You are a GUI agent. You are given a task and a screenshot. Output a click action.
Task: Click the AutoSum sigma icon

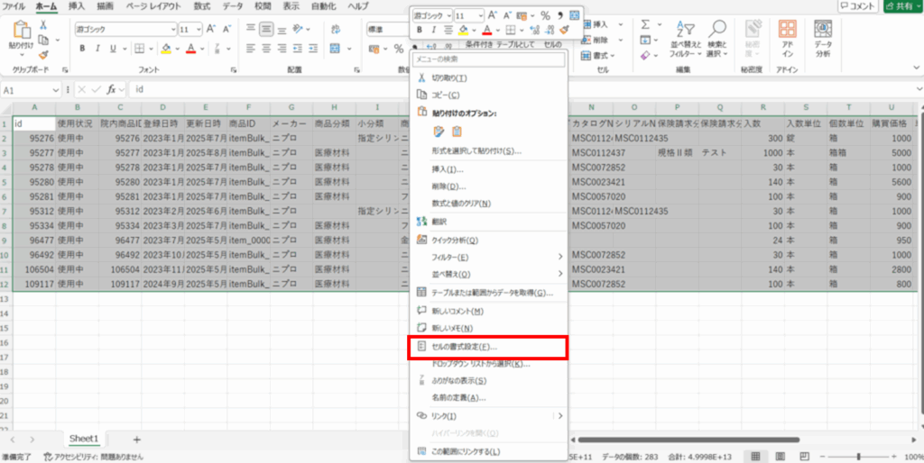coord(645,24)
